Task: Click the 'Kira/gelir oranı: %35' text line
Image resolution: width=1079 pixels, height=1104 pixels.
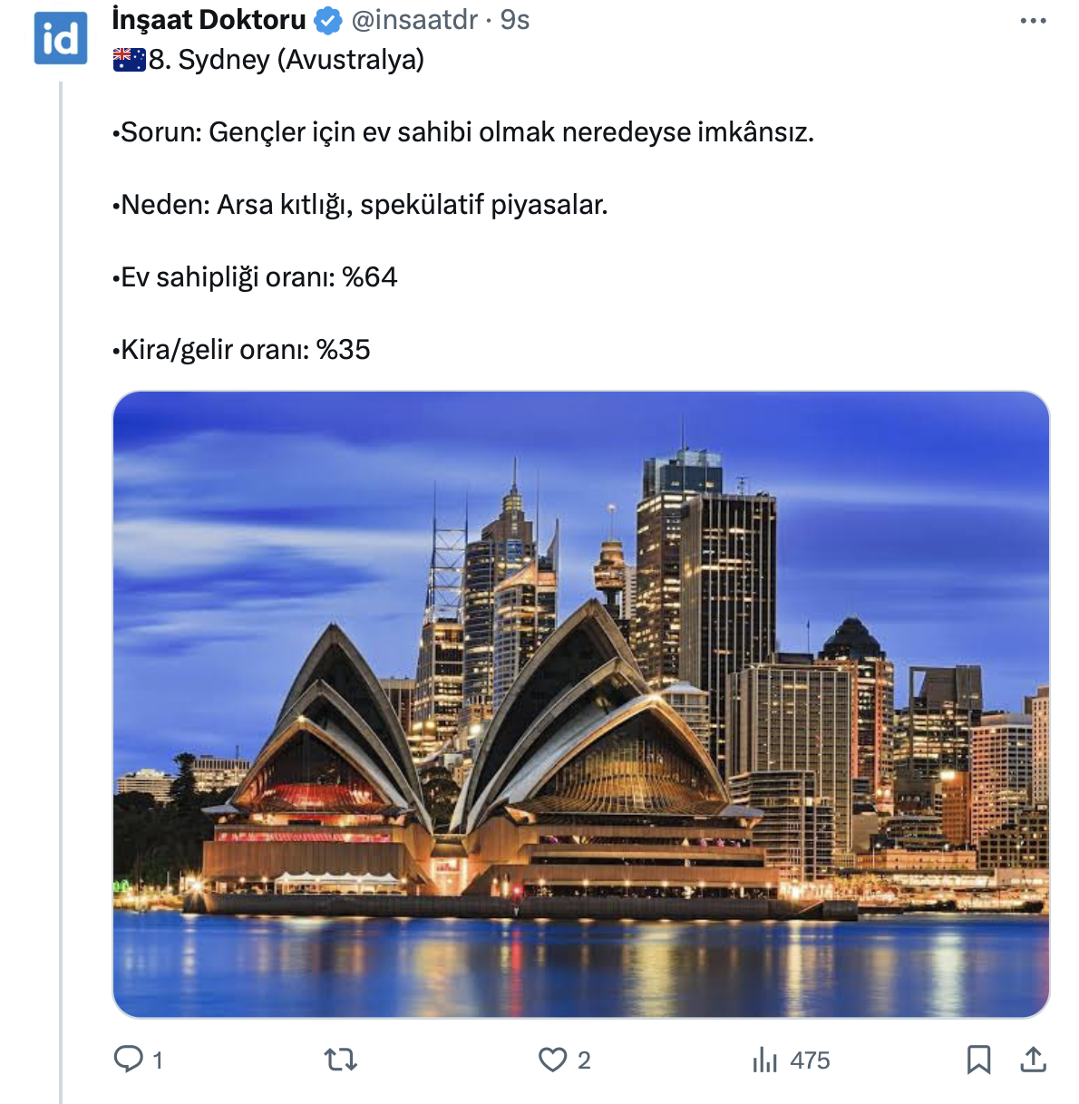Action: (x=243, y=350)
